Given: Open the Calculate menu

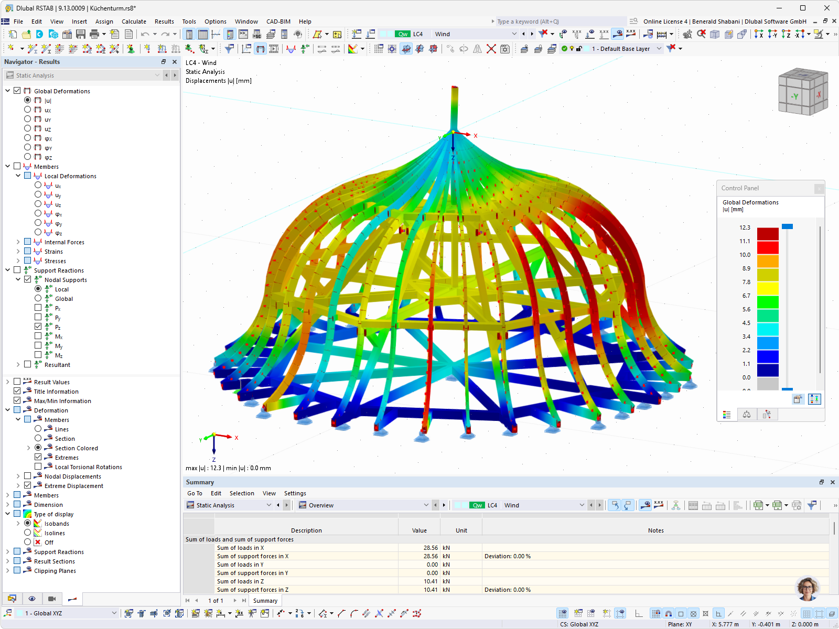Looking at the screenshot, I should 134,21.
